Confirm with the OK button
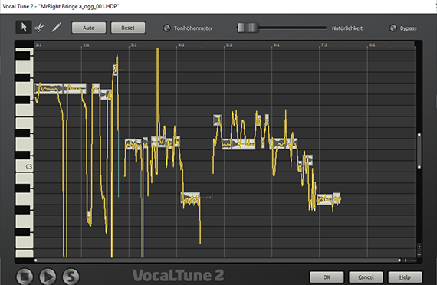Screen dimensions: 437x285 [327, 277]
